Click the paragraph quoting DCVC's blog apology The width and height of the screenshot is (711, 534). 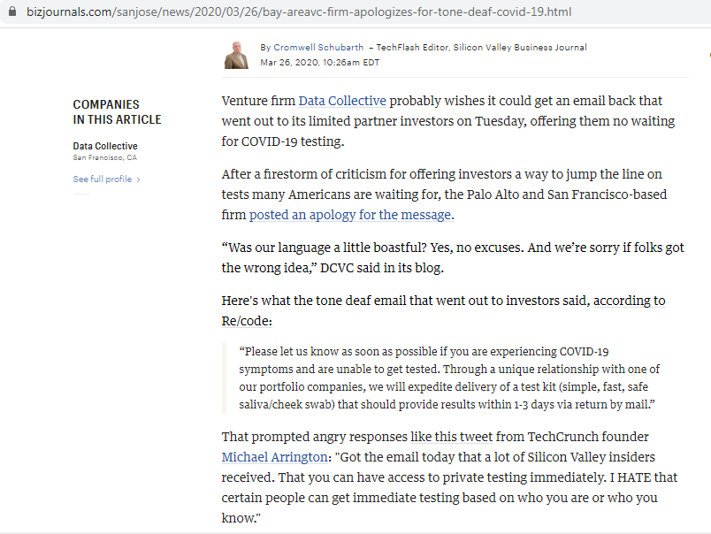453,257
